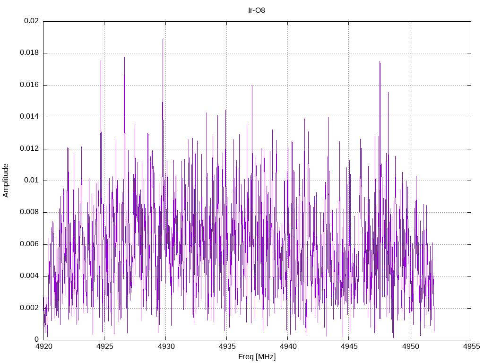This screenshot has width=484, height=363.
Task: Click x-axis tick label 4940
Action: click(288, 346)
